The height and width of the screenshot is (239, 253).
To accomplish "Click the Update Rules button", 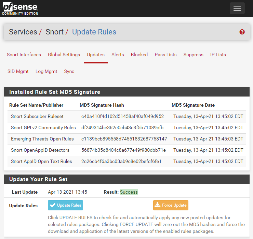I will (x=65, y=205).
